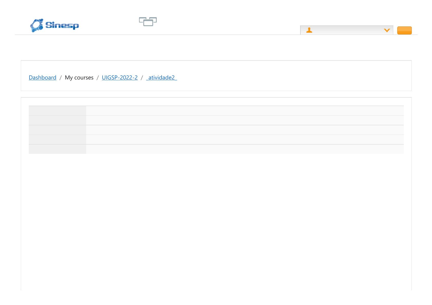Select the third row's value cell
Viewport: 432px width, 305px height.
[x=245, y=130]
